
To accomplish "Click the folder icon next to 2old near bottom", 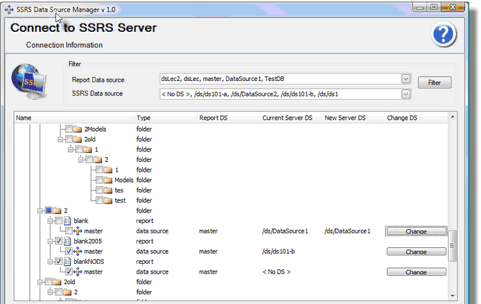I will point(57,282).
